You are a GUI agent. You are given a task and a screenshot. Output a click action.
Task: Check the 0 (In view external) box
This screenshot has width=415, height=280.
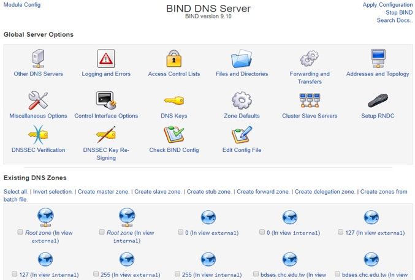pos(180,232)
